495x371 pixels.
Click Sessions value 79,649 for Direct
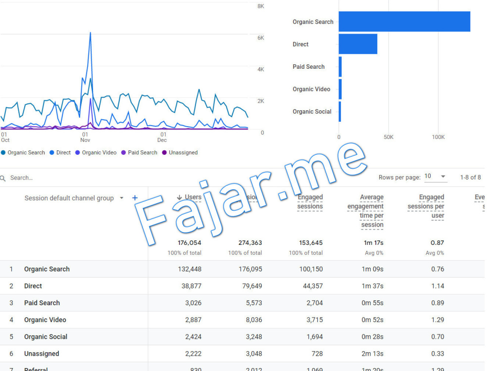[252, 286]
